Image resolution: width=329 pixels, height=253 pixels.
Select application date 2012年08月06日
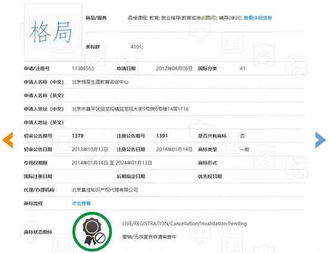174,68
